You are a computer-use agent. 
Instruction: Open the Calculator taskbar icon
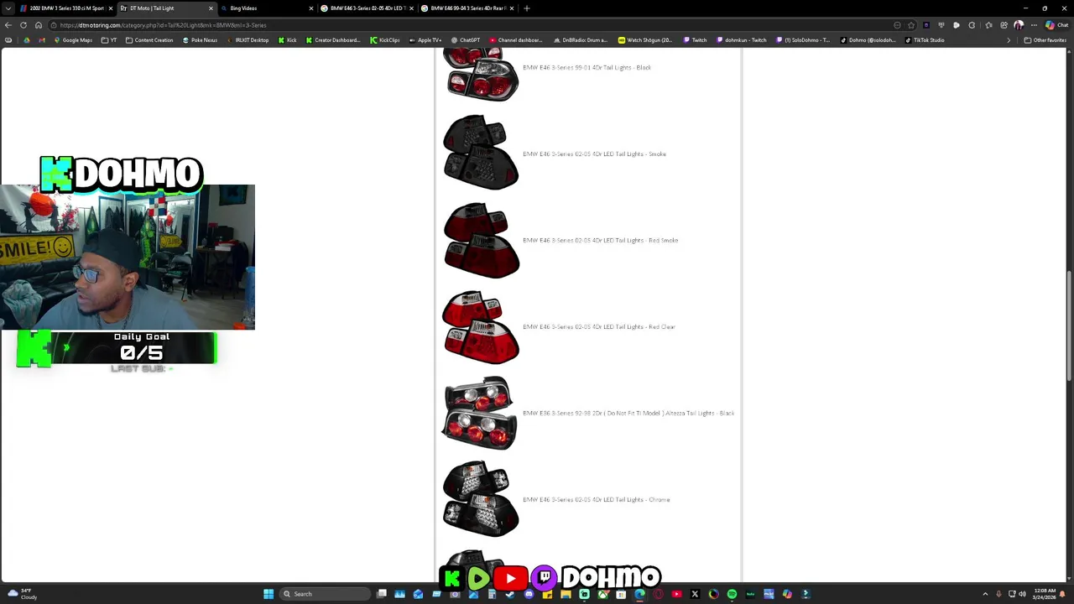click(492, 594)
